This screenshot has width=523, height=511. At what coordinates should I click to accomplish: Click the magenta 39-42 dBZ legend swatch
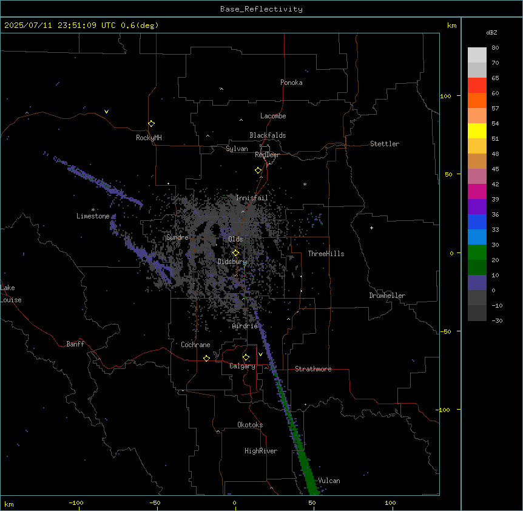pos(477,191)
